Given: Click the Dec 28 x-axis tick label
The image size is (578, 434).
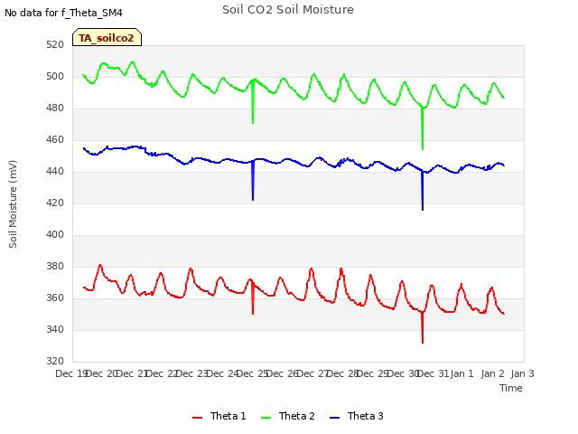Looking at the screenshot, I should coord(343,373).
